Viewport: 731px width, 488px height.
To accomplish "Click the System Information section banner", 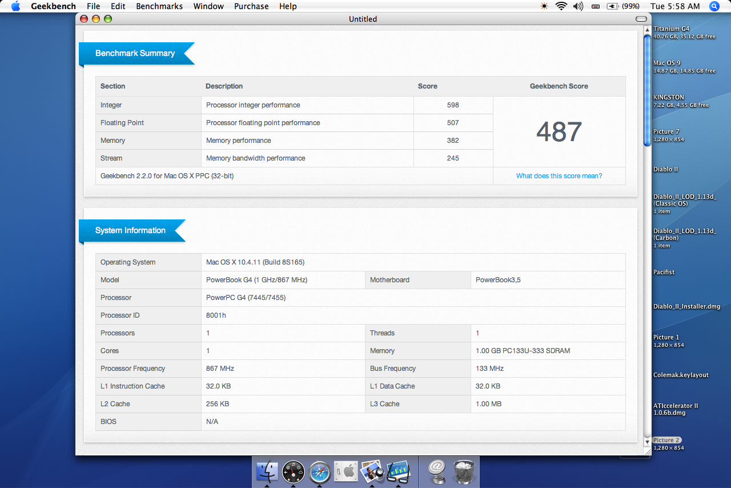I will 131,231.
